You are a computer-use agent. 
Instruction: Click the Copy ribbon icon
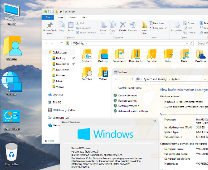[62, 27]
